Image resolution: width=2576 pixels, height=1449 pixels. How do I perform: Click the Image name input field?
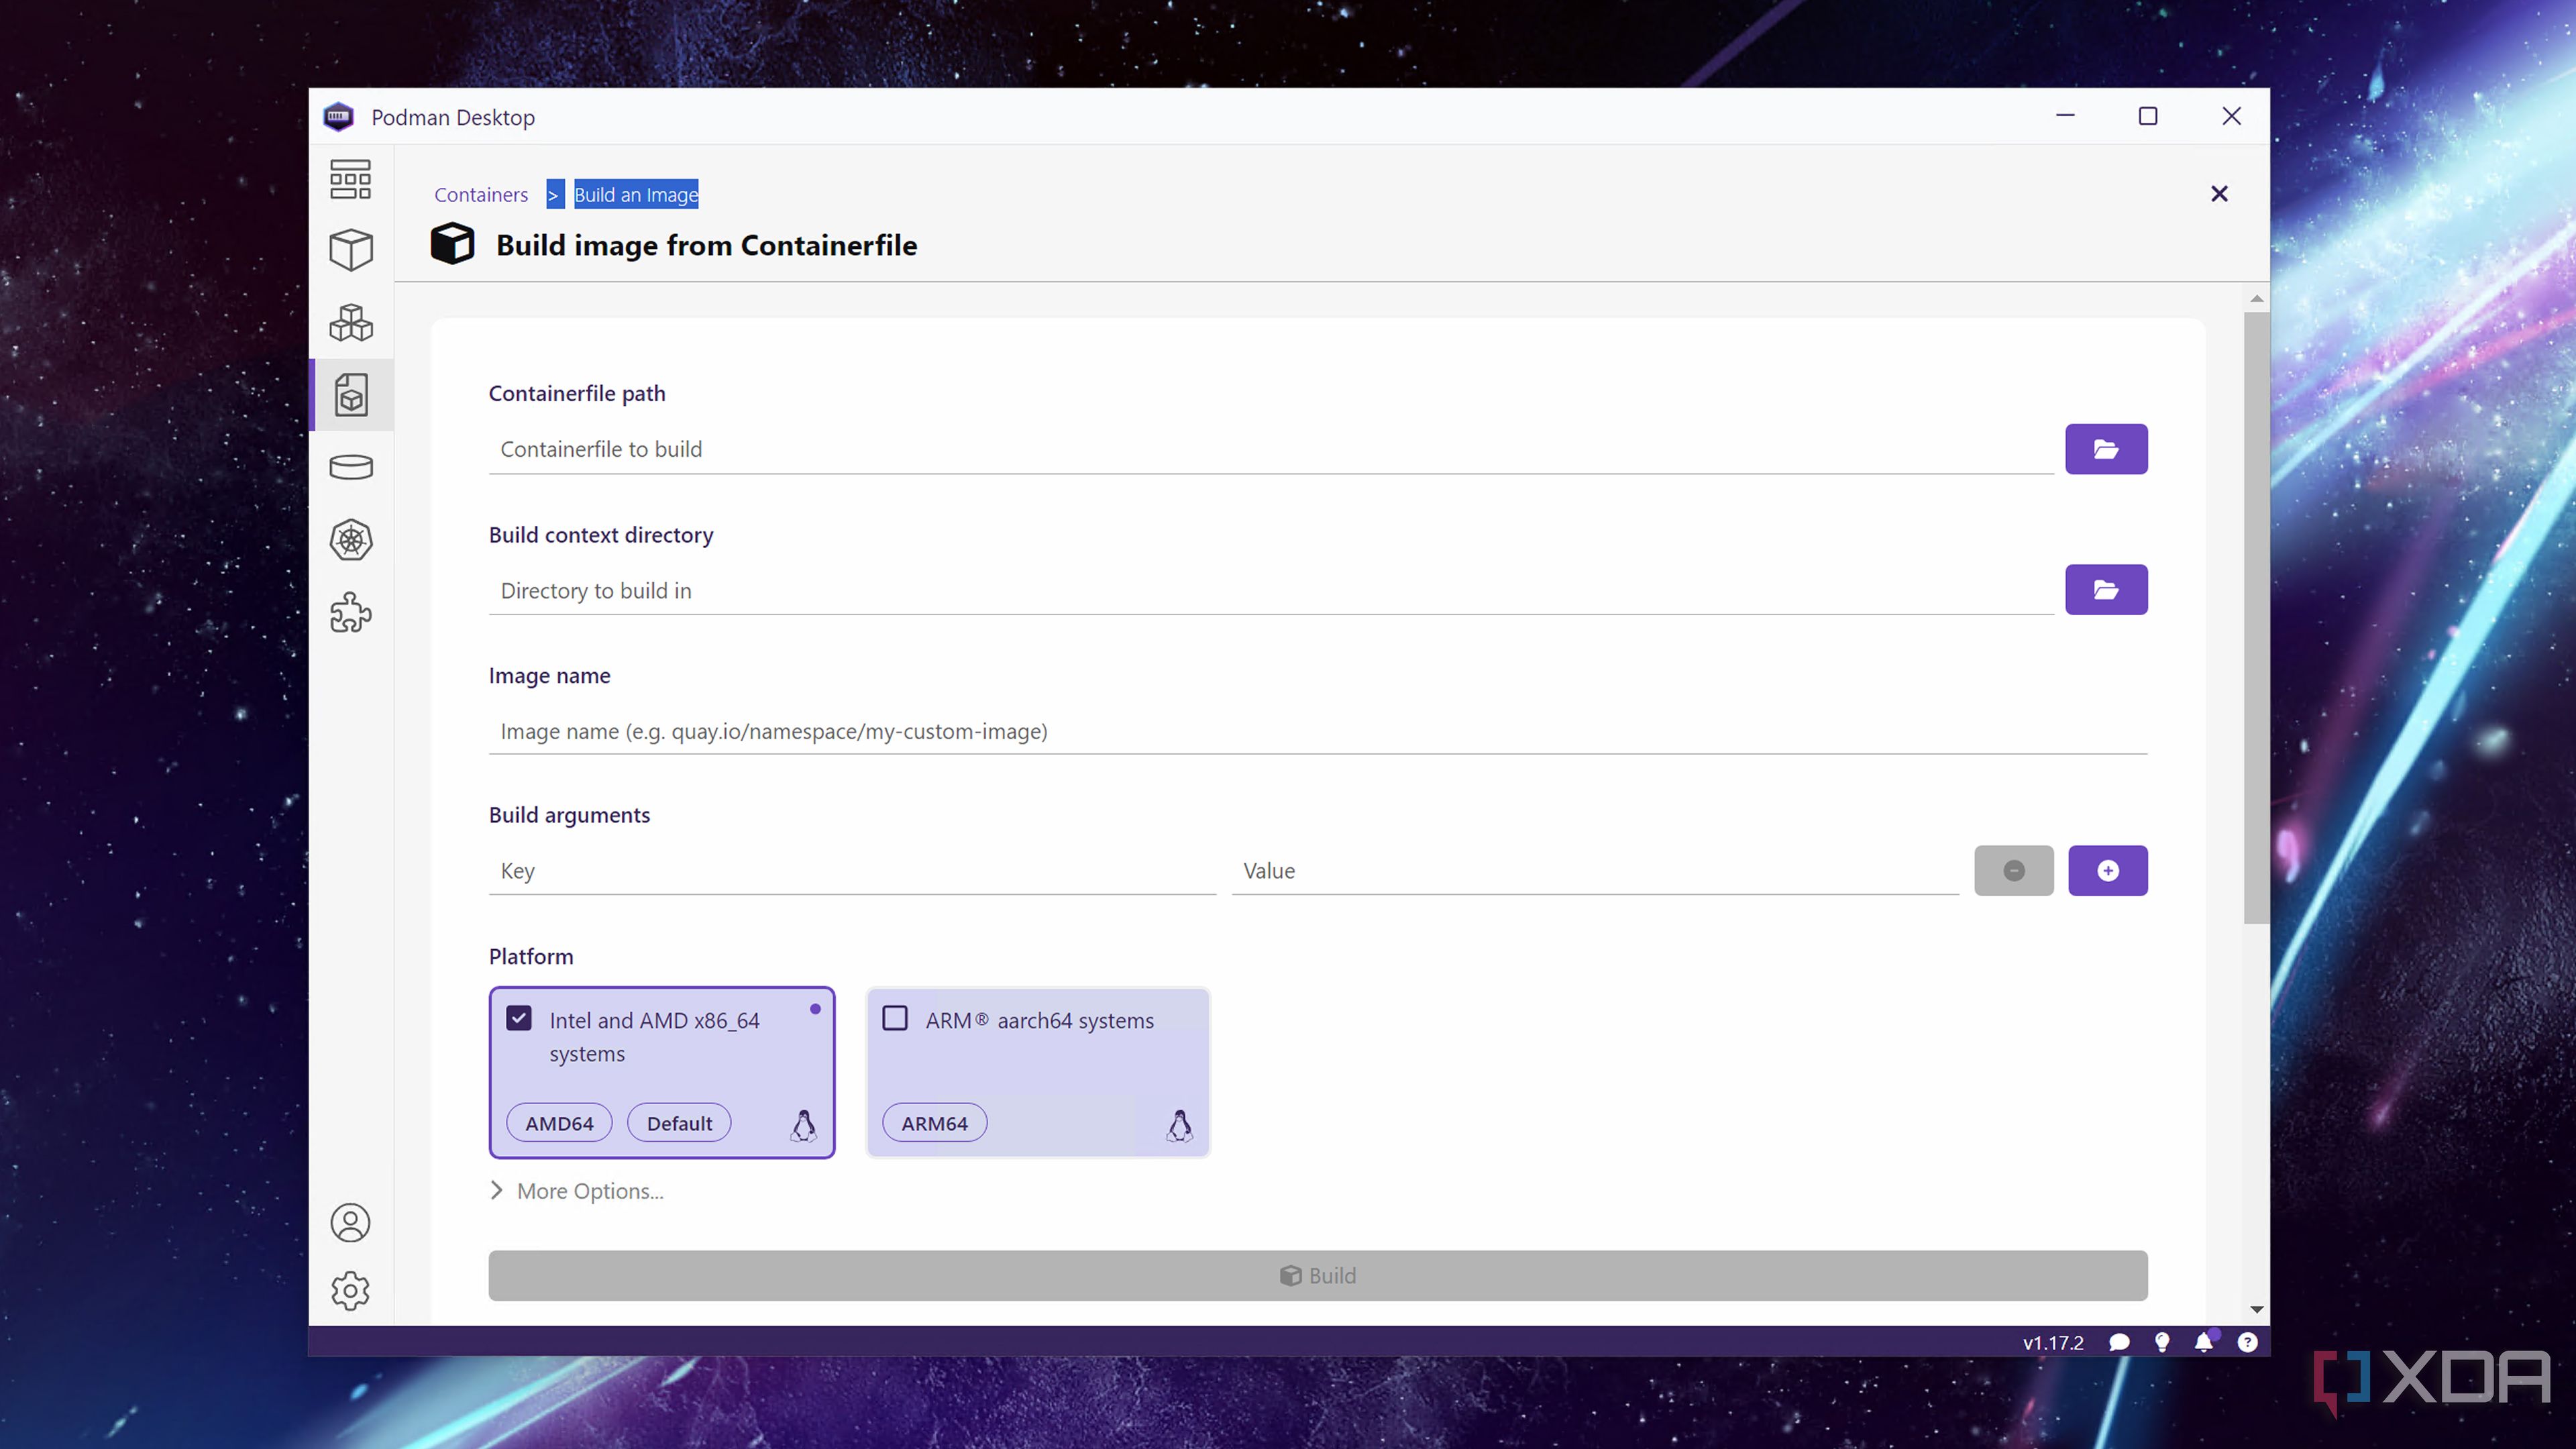[1316, 731]
